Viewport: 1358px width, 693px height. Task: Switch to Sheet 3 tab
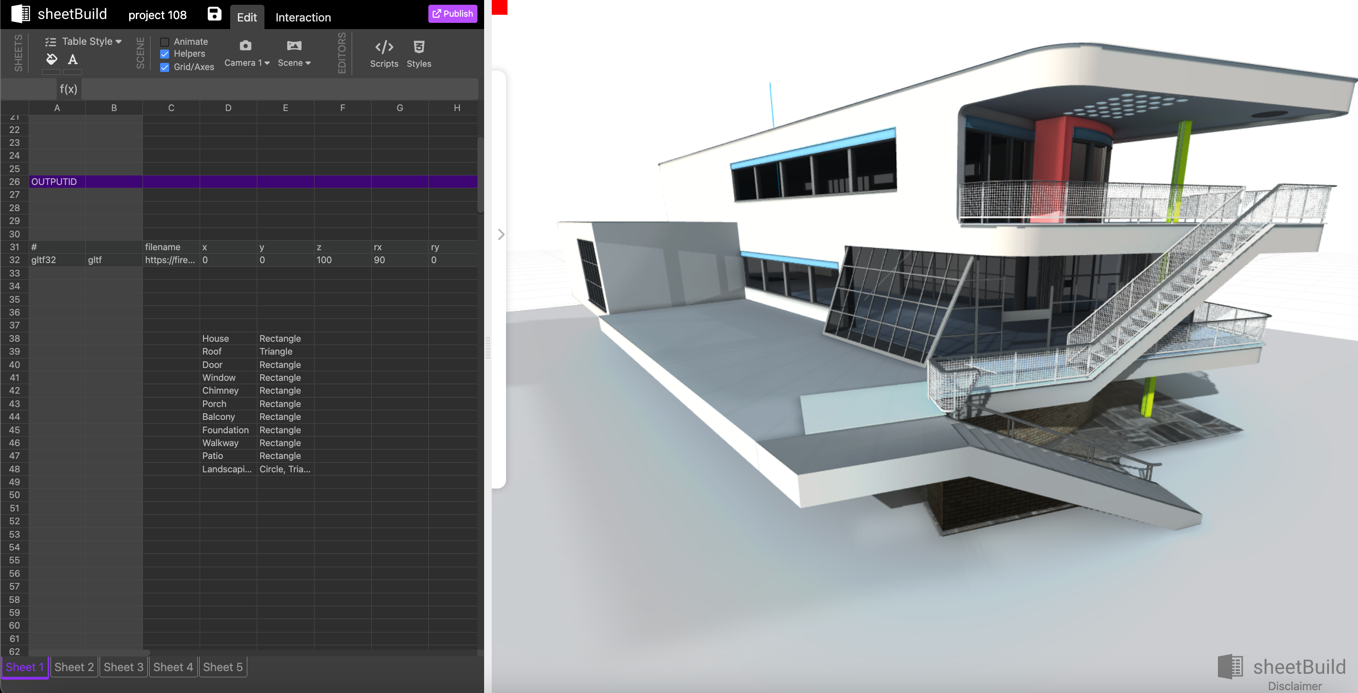click(x=123, y=667)
